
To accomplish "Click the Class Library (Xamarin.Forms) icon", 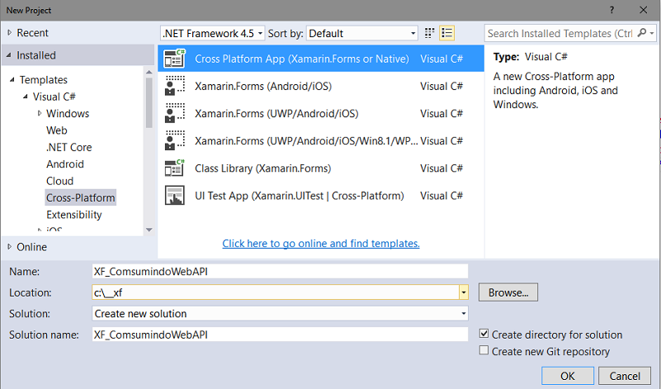I will pyautogui.click(x=174, y=168).
